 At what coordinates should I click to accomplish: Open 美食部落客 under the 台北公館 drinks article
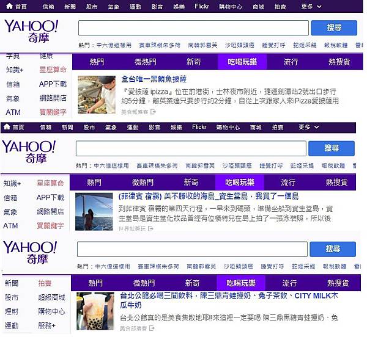[x=133, y=328]
